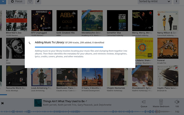Open Arcade Fire Funeral album cover
This screenshot has width=184, height=115.
coord(168,48)
